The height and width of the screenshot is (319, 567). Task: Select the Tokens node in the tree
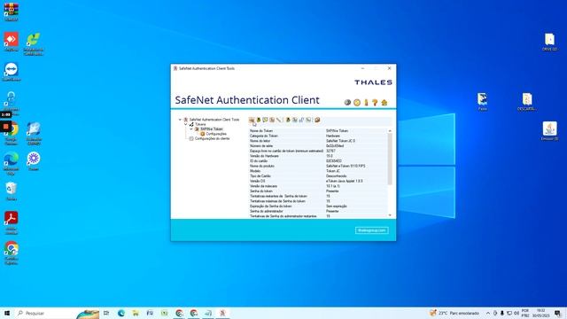(x=200, y=124)
